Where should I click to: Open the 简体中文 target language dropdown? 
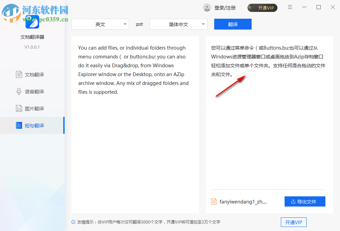pos(178,24)
